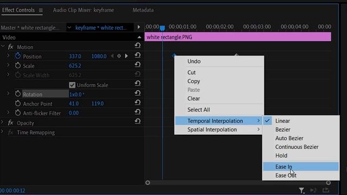Click the Anchor Point X value 41.0
Screen dimensions: 347x195
[74, 103]
